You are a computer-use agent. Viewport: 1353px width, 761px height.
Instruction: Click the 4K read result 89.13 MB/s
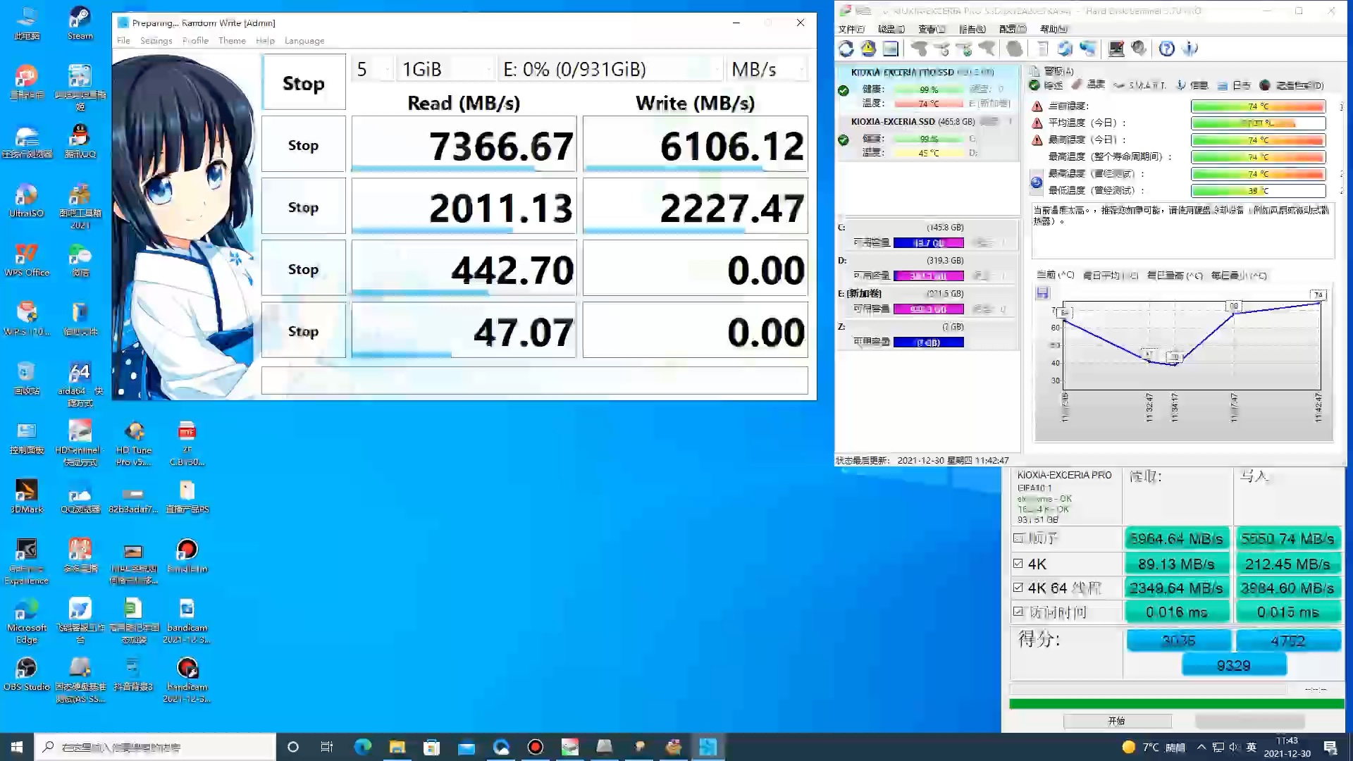tap(1176, 564)
